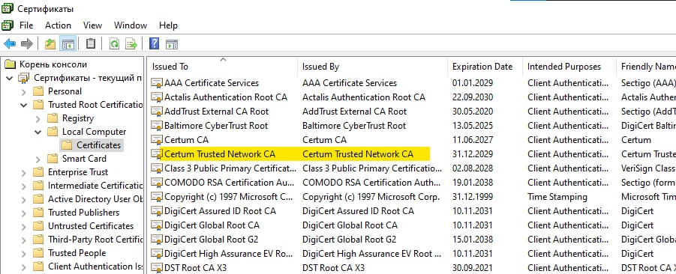Click the Export List toolbar icon
This screenshot has height=274, width=676.
[x=131, y=43]
